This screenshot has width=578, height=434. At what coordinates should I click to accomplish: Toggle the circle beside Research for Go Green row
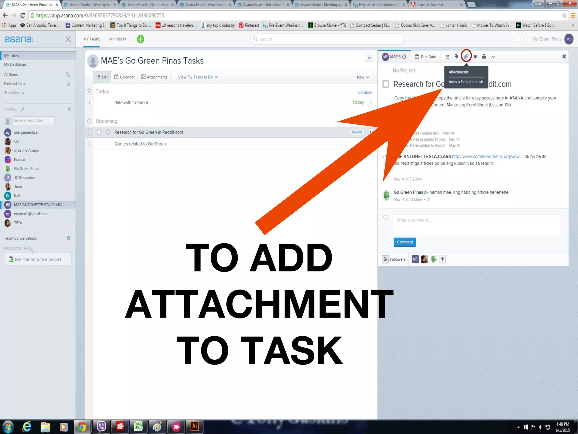(x=108, y=132)
